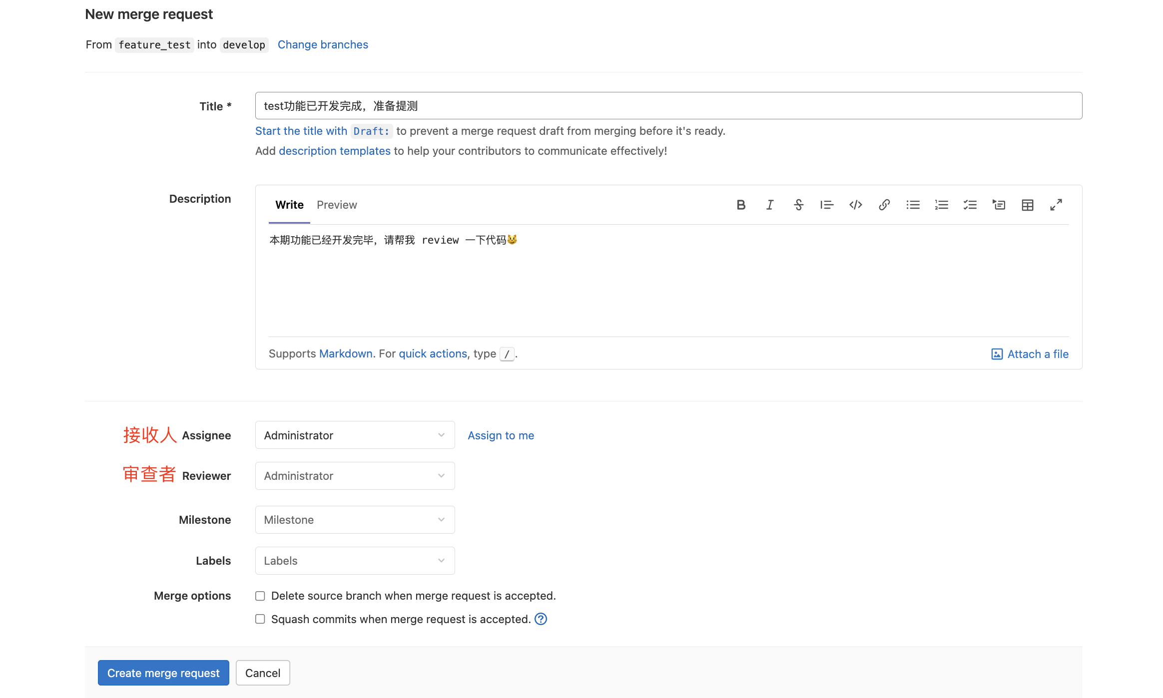Viewport: 1163px width, 698px height.
Task: Switch to the Preview tab
Action: [337, 205]
